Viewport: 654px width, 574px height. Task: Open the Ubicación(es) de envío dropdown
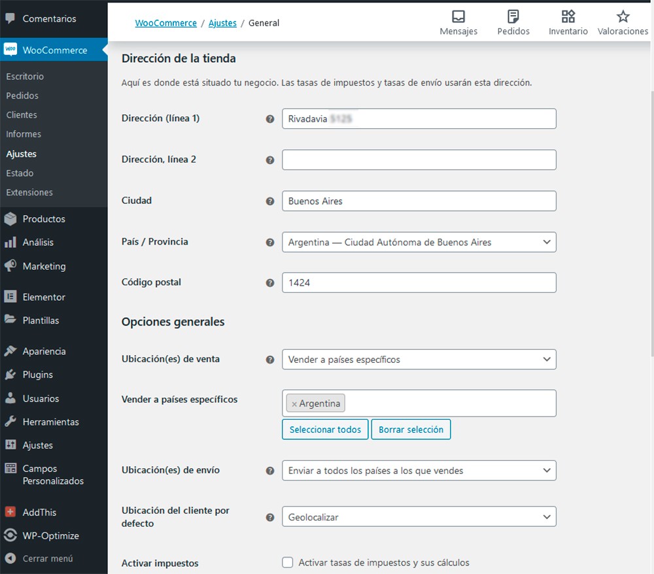click(419, 470)
